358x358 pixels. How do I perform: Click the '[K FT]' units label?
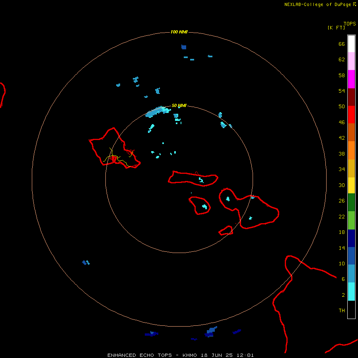(x=336, y=27)
